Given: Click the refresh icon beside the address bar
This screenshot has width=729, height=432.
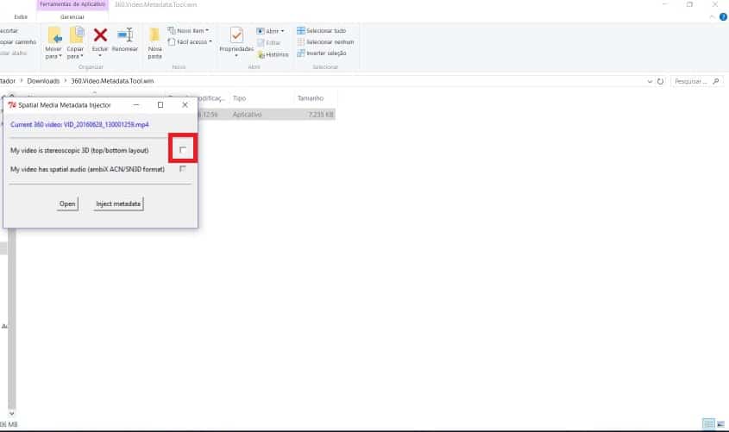Looking at the screenshot, I should click(x=660, y=81).
